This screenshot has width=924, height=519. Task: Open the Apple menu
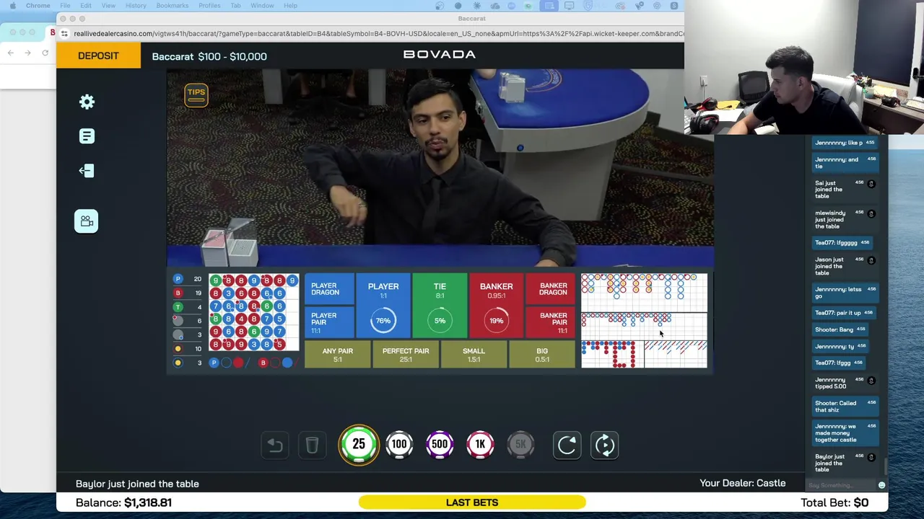[12, 6]
